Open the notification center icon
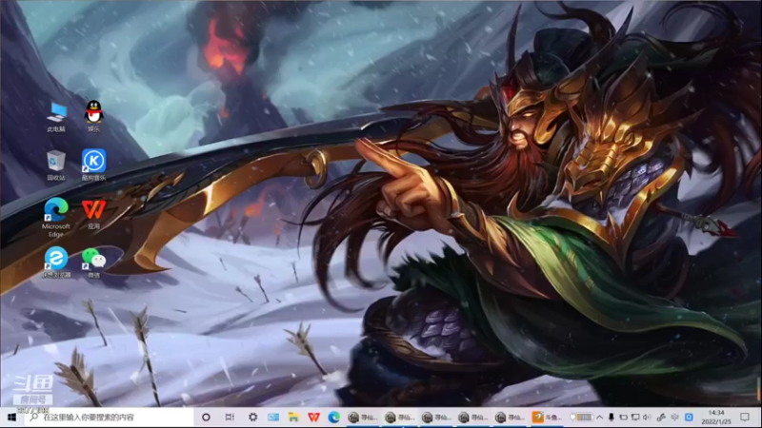762x428 pixels. click(745, 418)
